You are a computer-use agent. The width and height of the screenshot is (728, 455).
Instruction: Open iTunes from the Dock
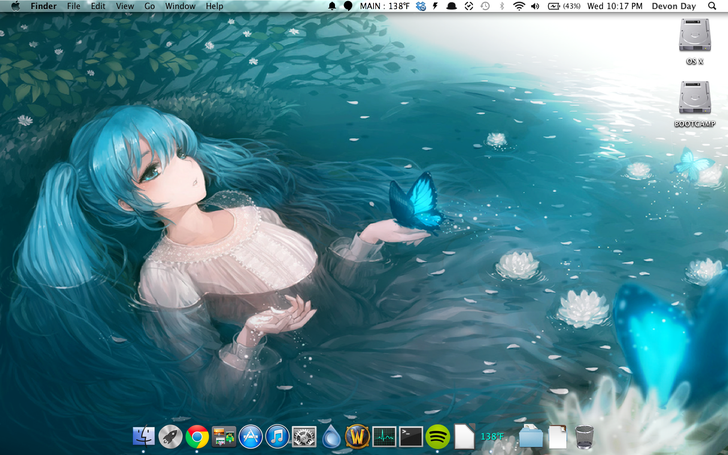(277, 437)
